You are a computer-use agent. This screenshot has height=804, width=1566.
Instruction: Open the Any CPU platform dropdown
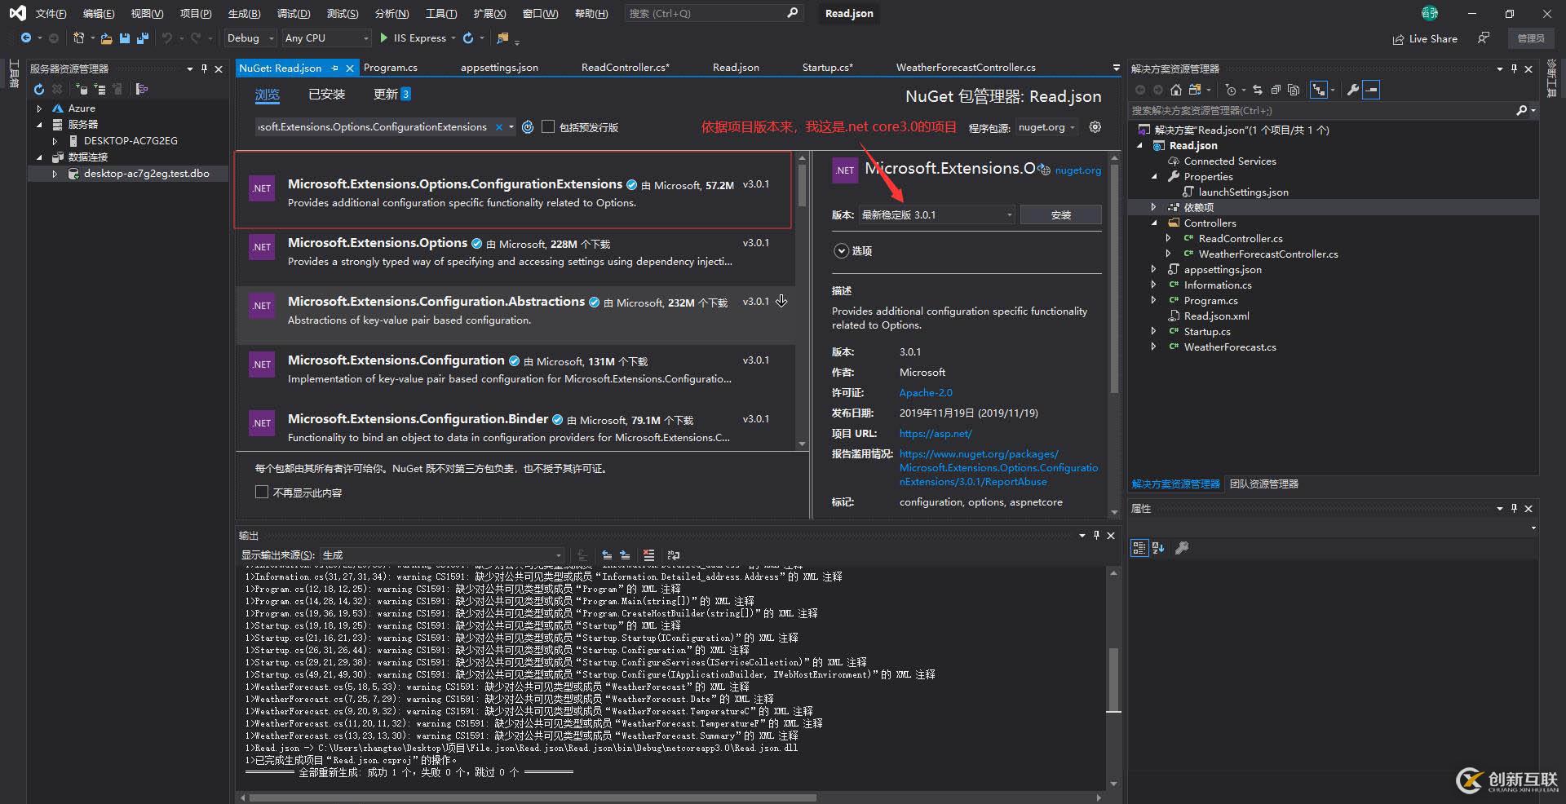pos(367,38)
